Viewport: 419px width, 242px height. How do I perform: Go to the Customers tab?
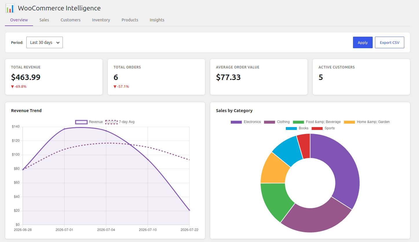click(71, 20)
